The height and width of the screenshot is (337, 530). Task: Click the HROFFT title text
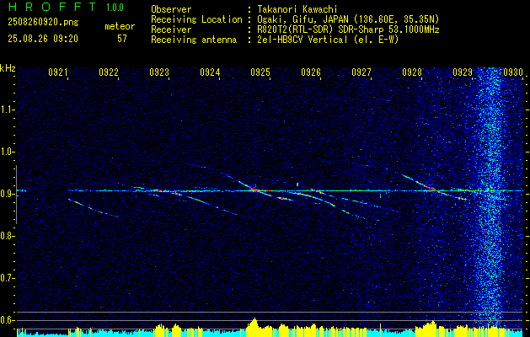tap(51, 7)
